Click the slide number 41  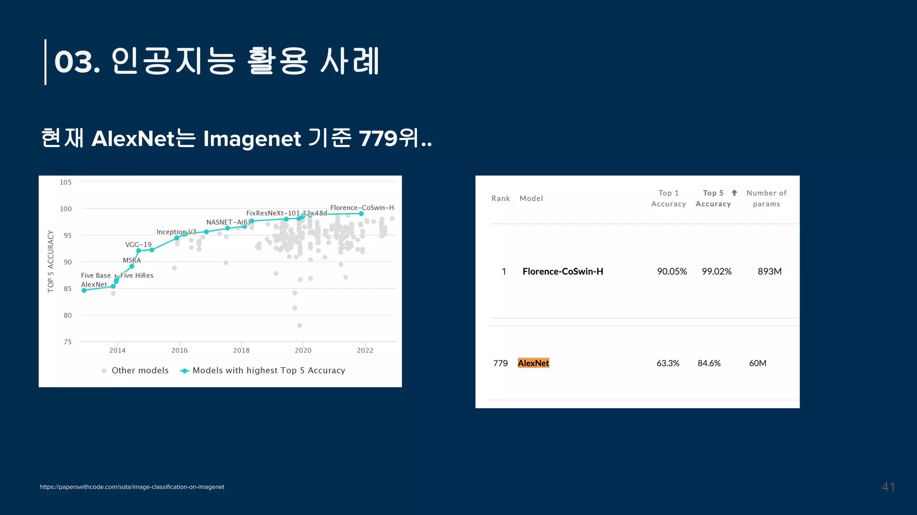point(888,487)
